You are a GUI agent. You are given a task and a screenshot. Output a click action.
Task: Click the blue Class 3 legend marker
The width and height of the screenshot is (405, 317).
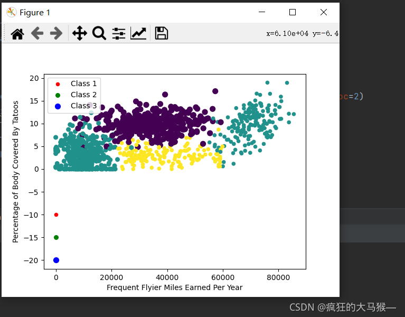click(58, 106)
